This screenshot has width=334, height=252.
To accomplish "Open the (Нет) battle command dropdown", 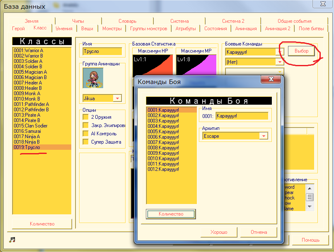I will (280, 62).
